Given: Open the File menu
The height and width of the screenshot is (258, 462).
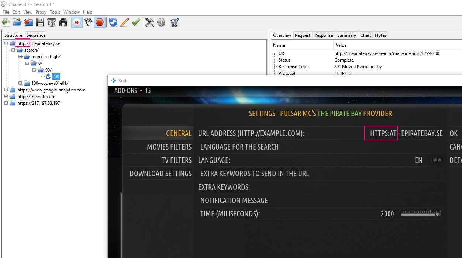Looking at the screenshot, I should [6, 12].
